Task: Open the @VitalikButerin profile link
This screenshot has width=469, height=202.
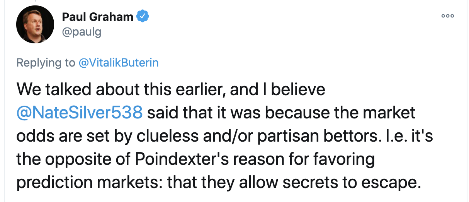Action: point(118,63)
